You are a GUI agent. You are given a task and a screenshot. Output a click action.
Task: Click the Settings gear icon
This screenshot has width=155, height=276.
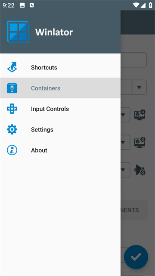[x=12, y=129]
